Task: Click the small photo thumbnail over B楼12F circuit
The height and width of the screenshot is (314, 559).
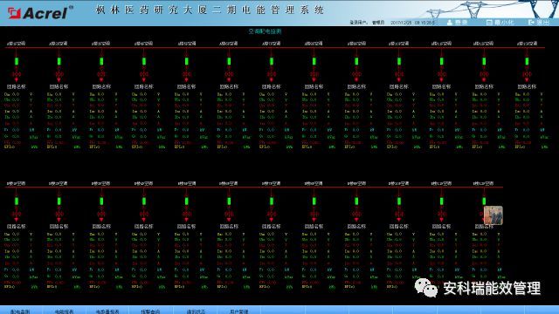Action: tap(493, 215)
